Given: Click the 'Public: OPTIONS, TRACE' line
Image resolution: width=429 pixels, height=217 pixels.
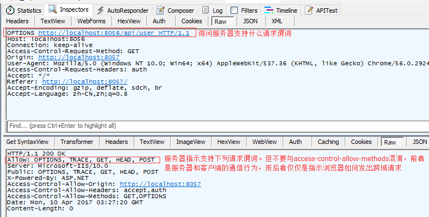Looking at the screenshot, I should [83, 172].
